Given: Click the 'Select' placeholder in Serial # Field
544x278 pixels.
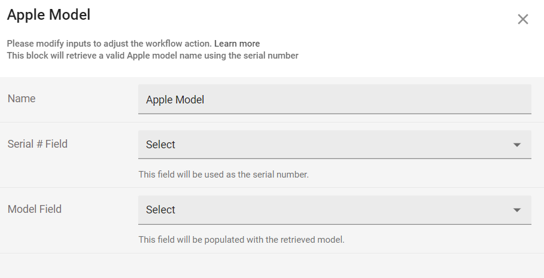Looking at the screenshot, I should pyautogui.click(x=160, y=145).
